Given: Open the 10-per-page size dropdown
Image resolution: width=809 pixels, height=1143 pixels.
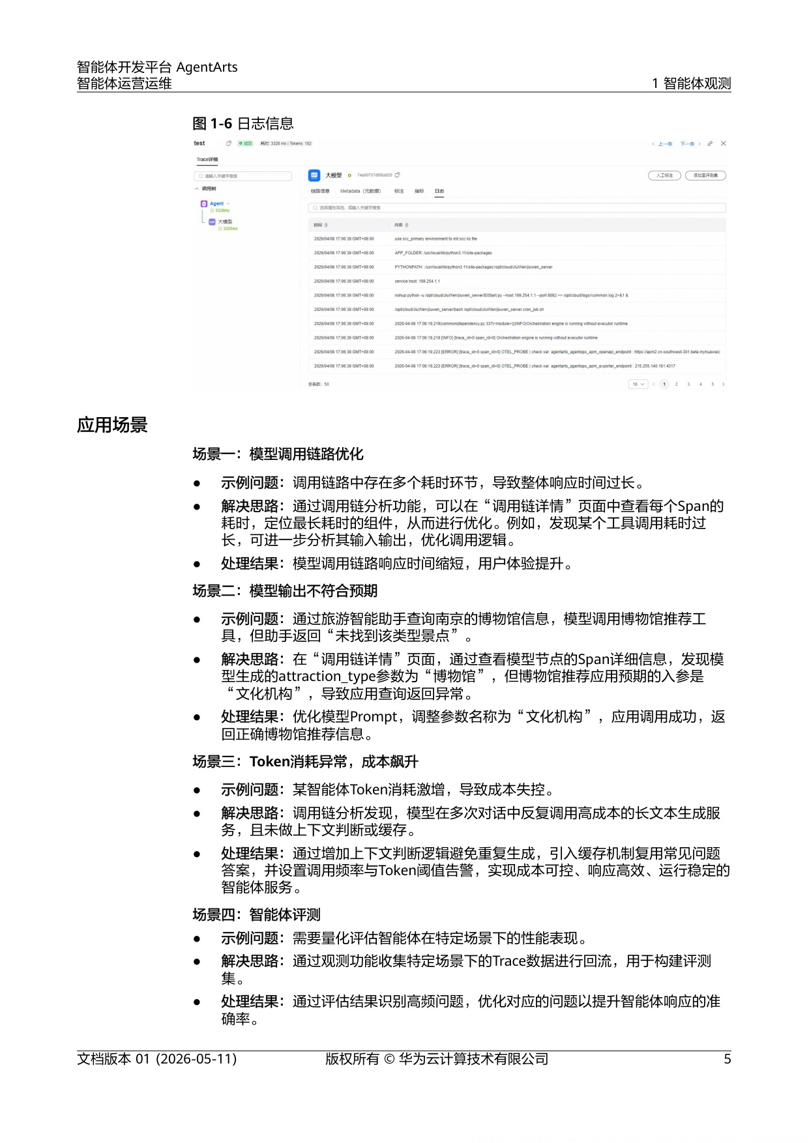Looking at the screenshot, I should click(638, 384).
